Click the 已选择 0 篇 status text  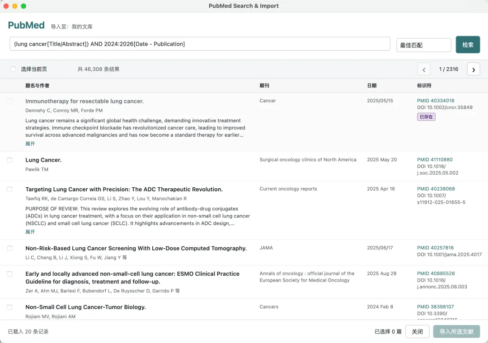click(x=388, y=332)
